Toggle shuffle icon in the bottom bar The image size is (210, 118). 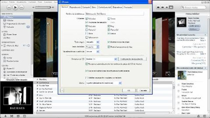coord(12,116)
